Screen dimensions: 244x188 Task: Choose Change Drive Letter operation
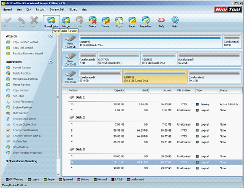point(24,119)
